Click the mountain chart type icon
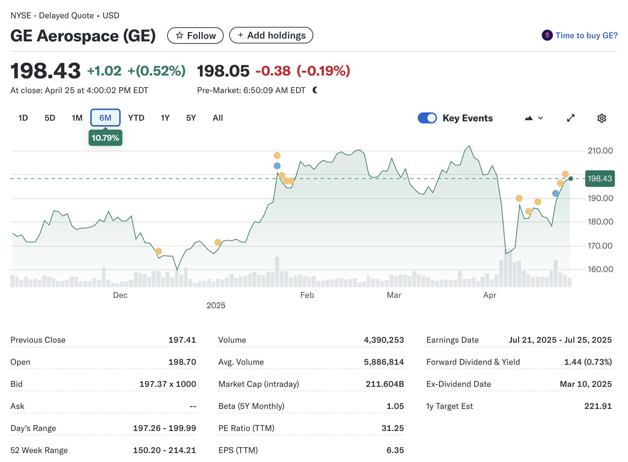628x462 pixels. (529, 118)
